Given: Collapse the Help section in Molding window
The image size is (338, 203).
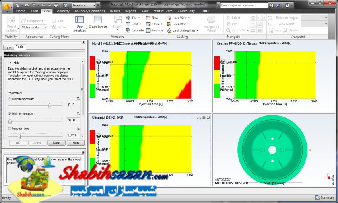Looking at the screenshot, I should [x=10, y=62].
